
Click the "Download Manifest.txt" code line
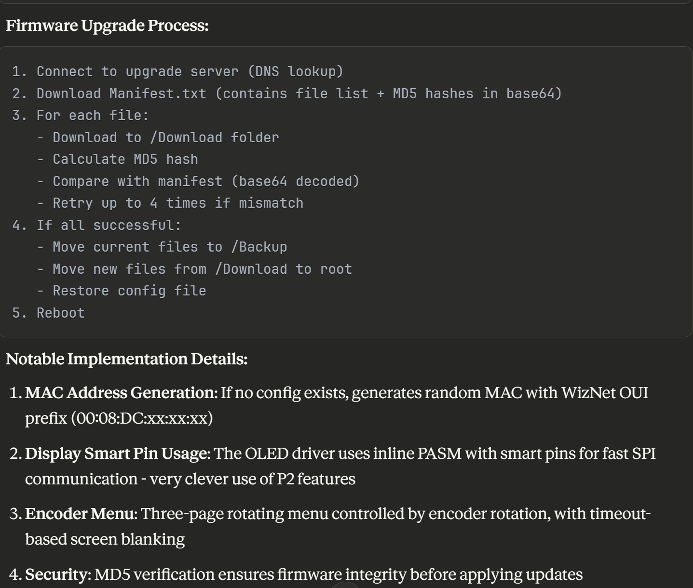click(287, 94)
